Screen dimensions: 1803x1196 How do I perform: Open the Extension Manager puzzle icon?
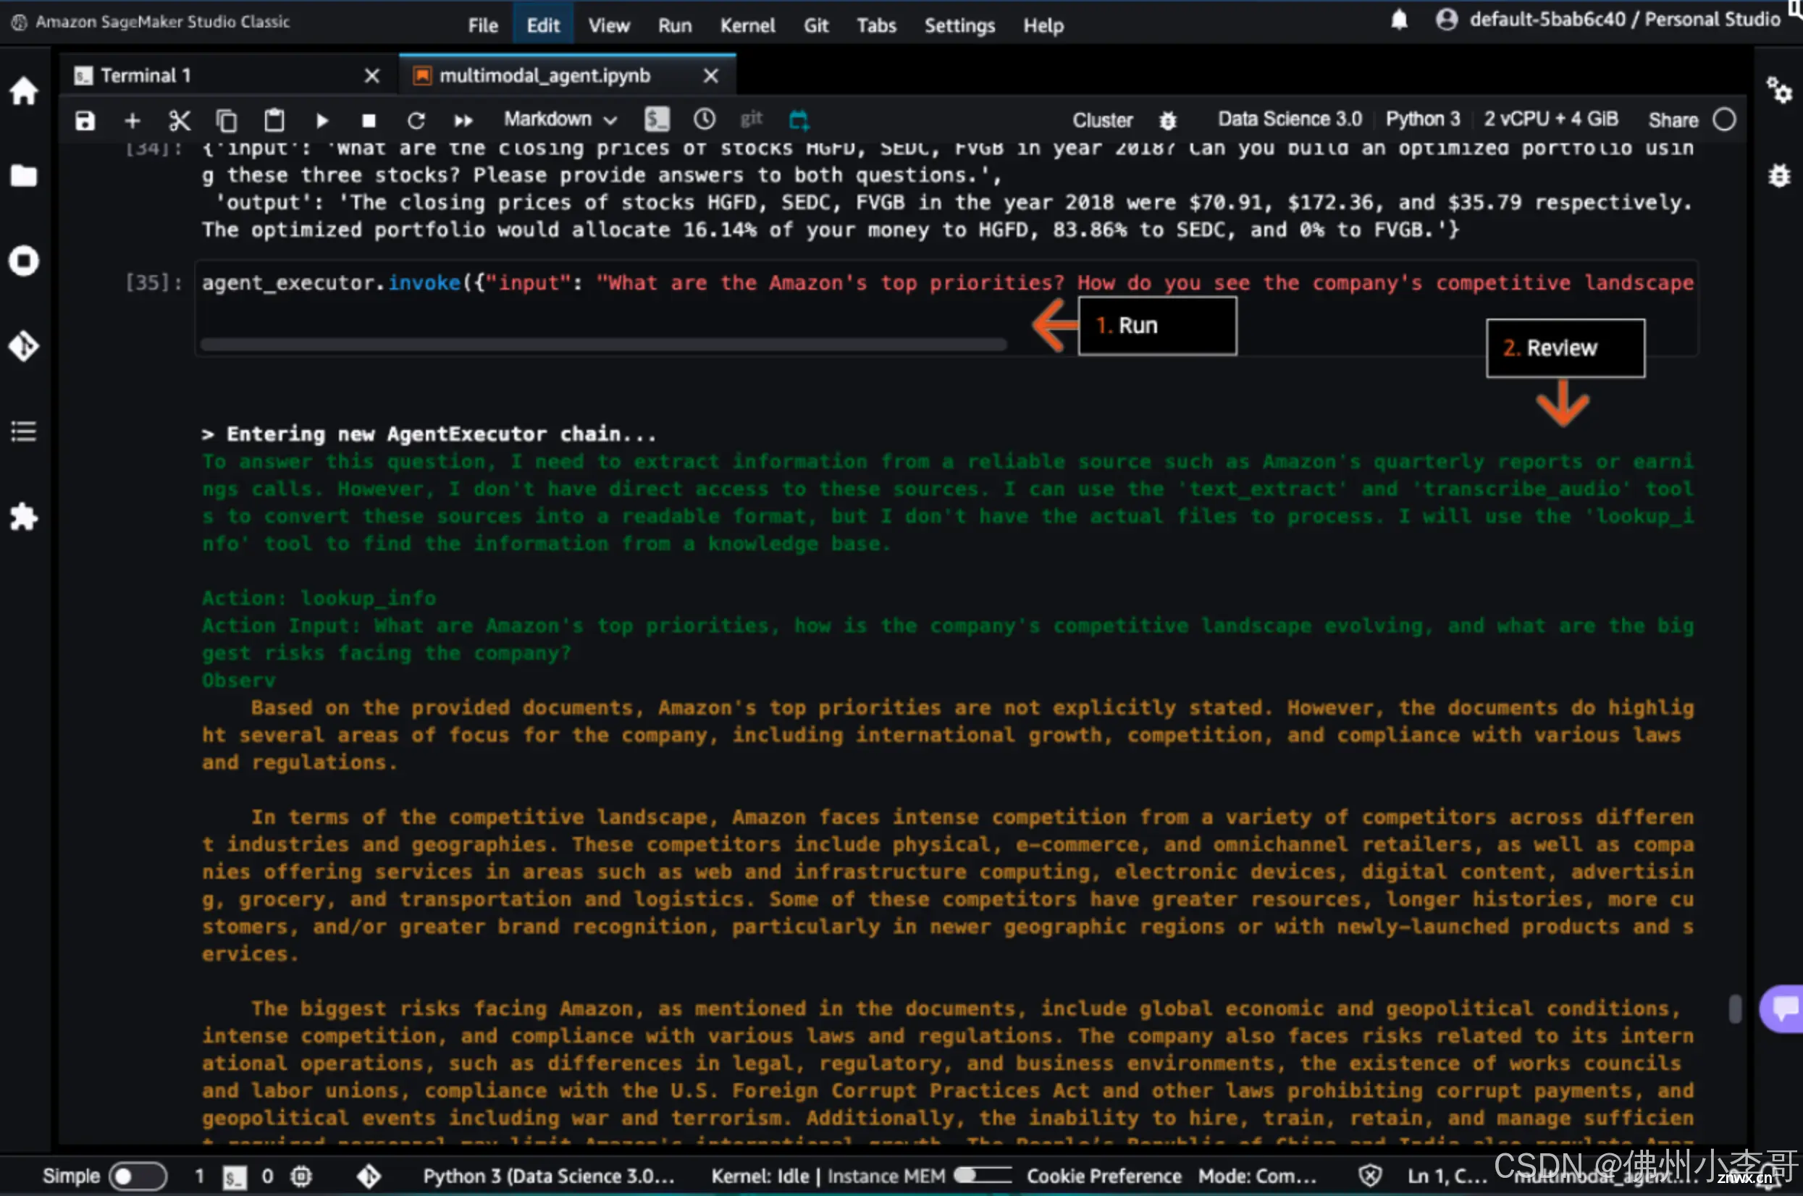[x=24, y=516]
